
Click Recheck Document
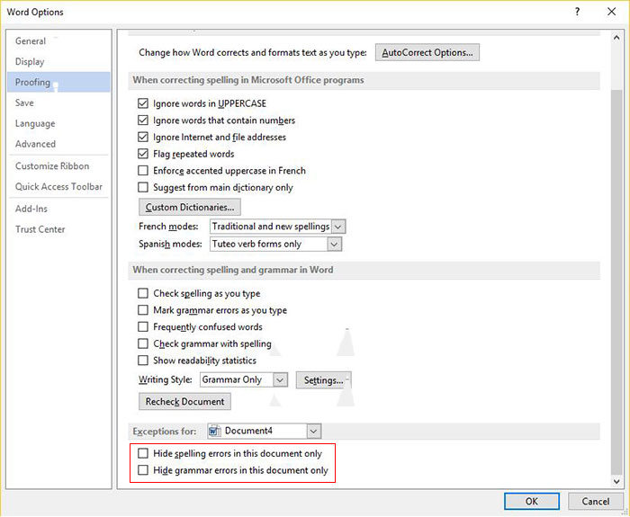tap(184, 402)
